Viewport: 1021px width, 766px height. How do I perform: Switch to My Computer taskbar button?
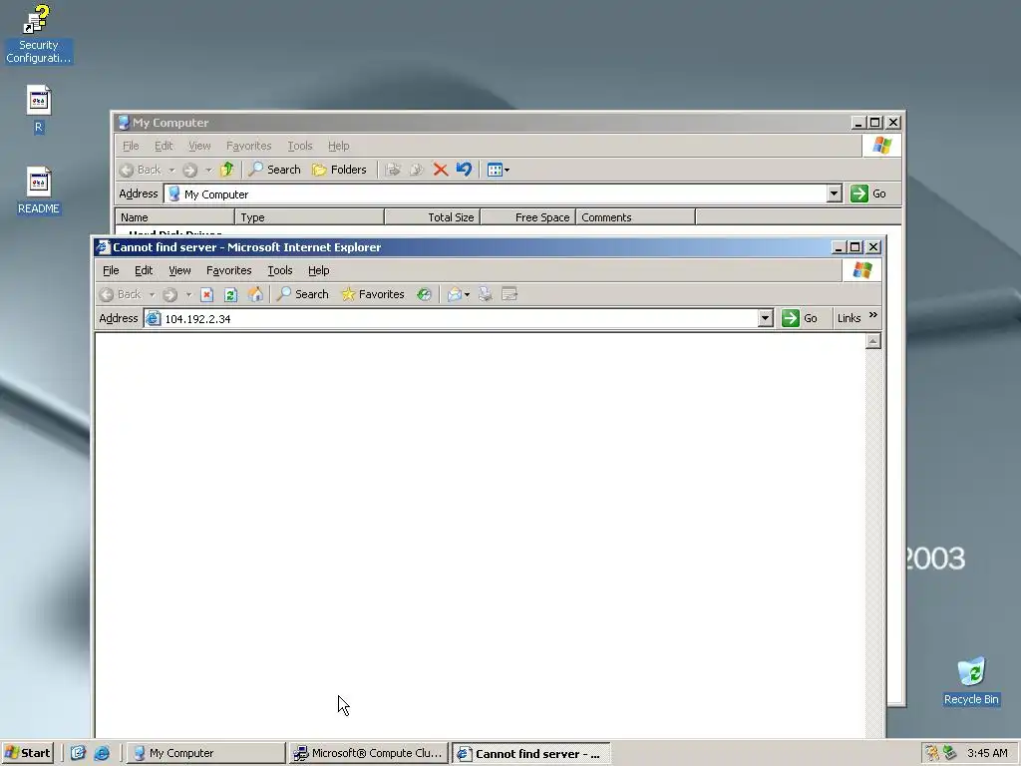(x=205, y=753)
